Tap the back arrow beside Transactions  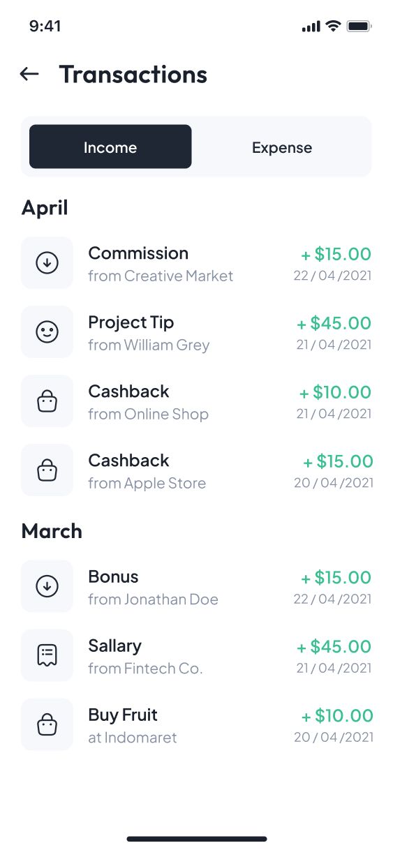click(x=29, y=74)
